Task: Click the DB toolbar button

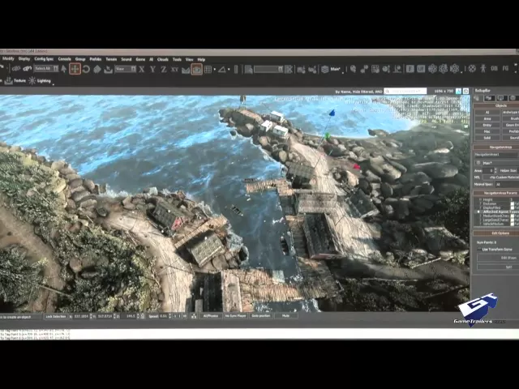Action: tap(494, 68)
